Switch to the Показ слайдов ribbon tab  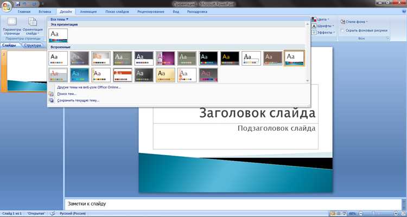[117, 12]
